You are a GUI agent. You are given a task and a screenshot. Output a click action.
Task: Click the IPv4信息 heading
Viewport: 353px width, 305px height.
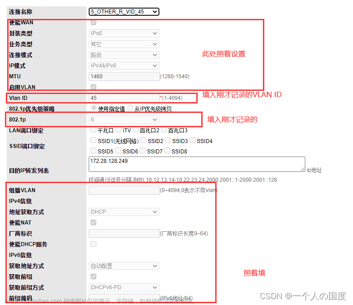click(20, 201)
